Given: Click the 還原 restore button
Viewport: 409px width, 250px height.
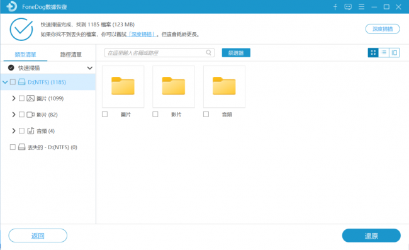Looking at the screenshot, I should click(371, 236).
